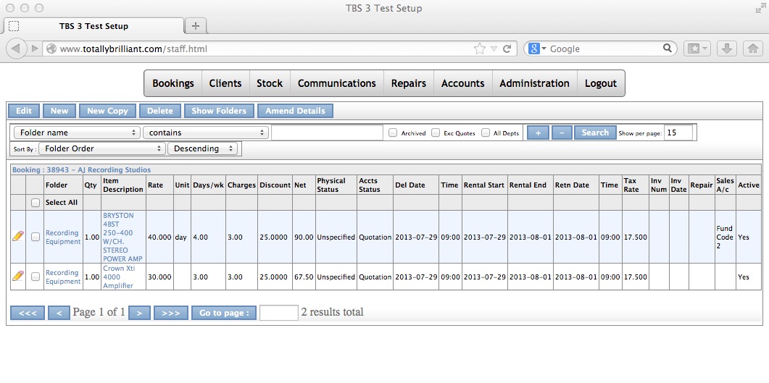Click the page number input field
769x383 pixels.
click(x=278, y=313)
